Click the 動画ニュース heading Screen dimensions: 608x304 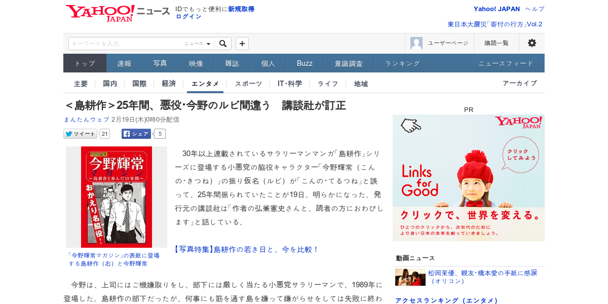coord(415,258)
